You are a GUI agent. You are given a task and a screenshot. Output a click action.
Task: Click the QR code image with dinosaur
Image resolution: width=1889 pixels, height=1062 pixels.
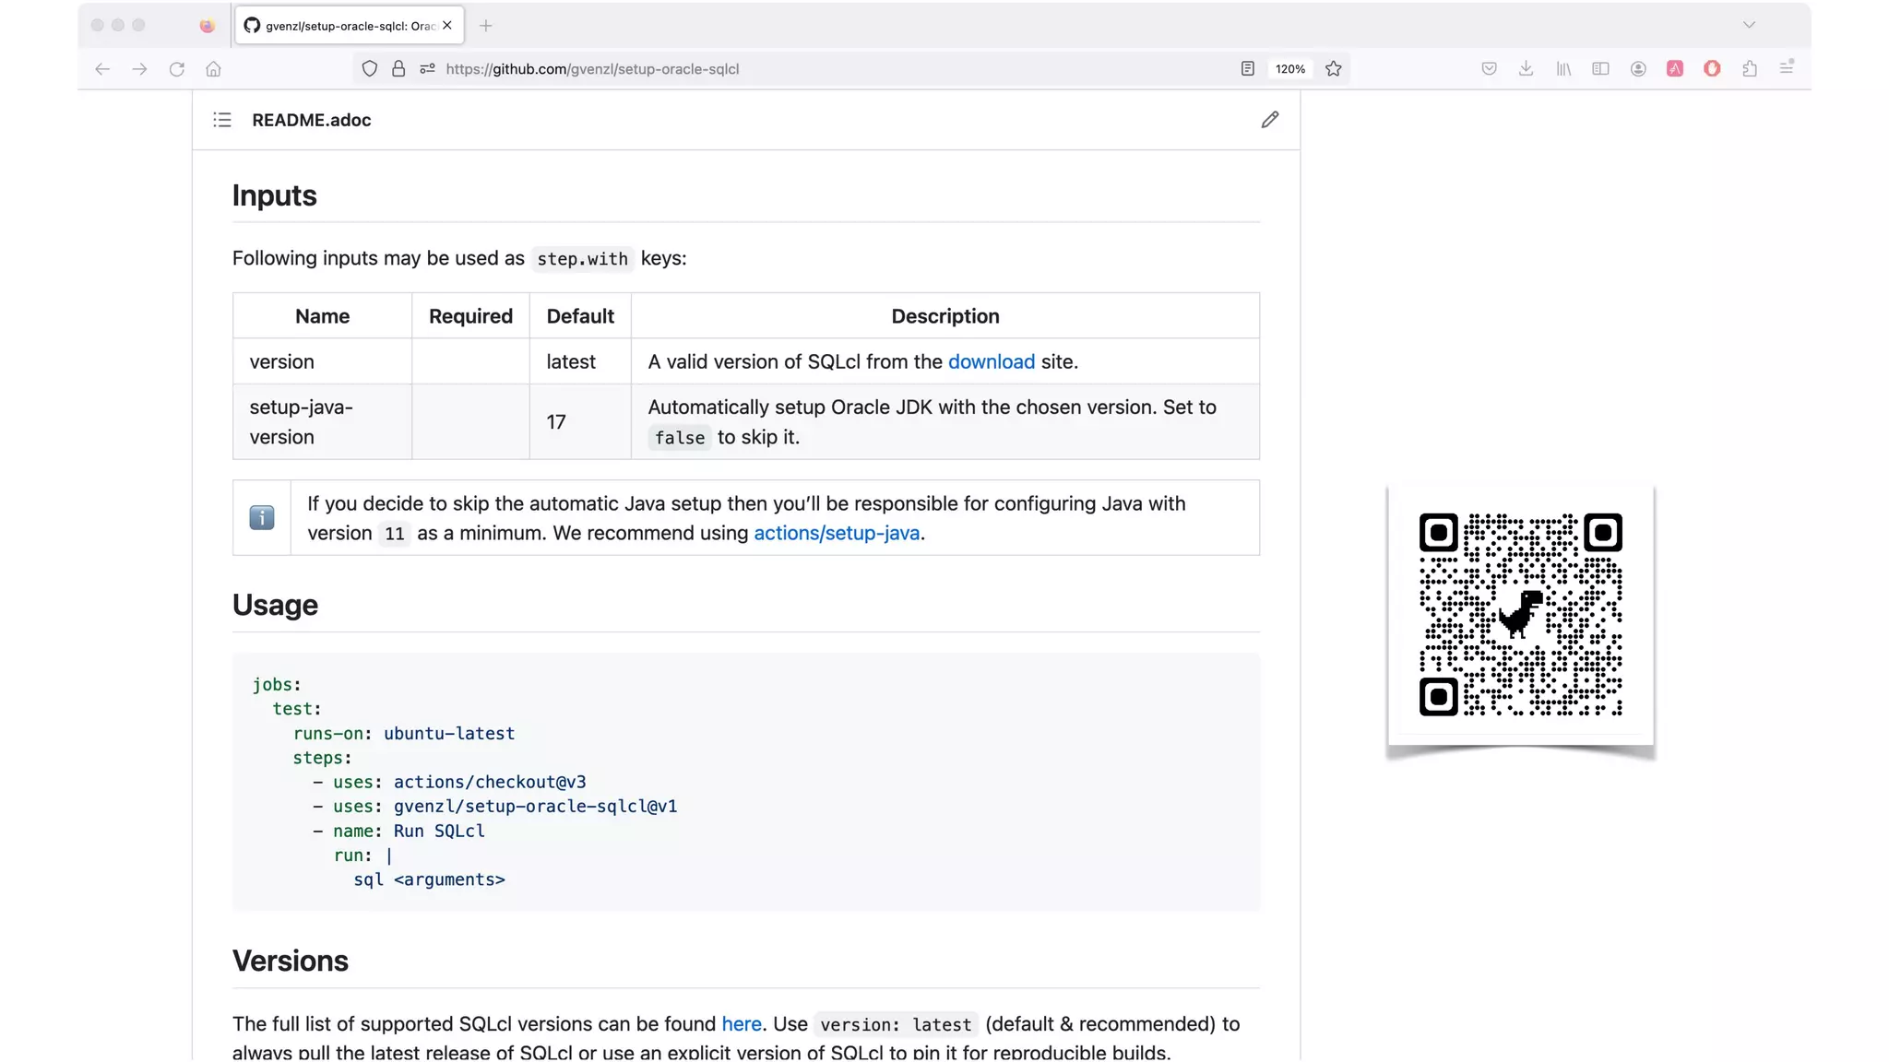point(1520,615)
